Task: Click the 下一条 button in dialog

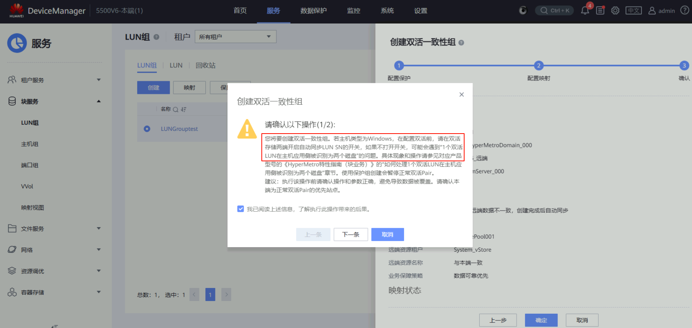Action: (350, 234)
